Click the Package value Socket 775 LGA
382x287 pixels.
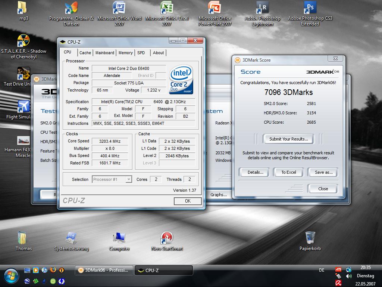pos(129,83)
